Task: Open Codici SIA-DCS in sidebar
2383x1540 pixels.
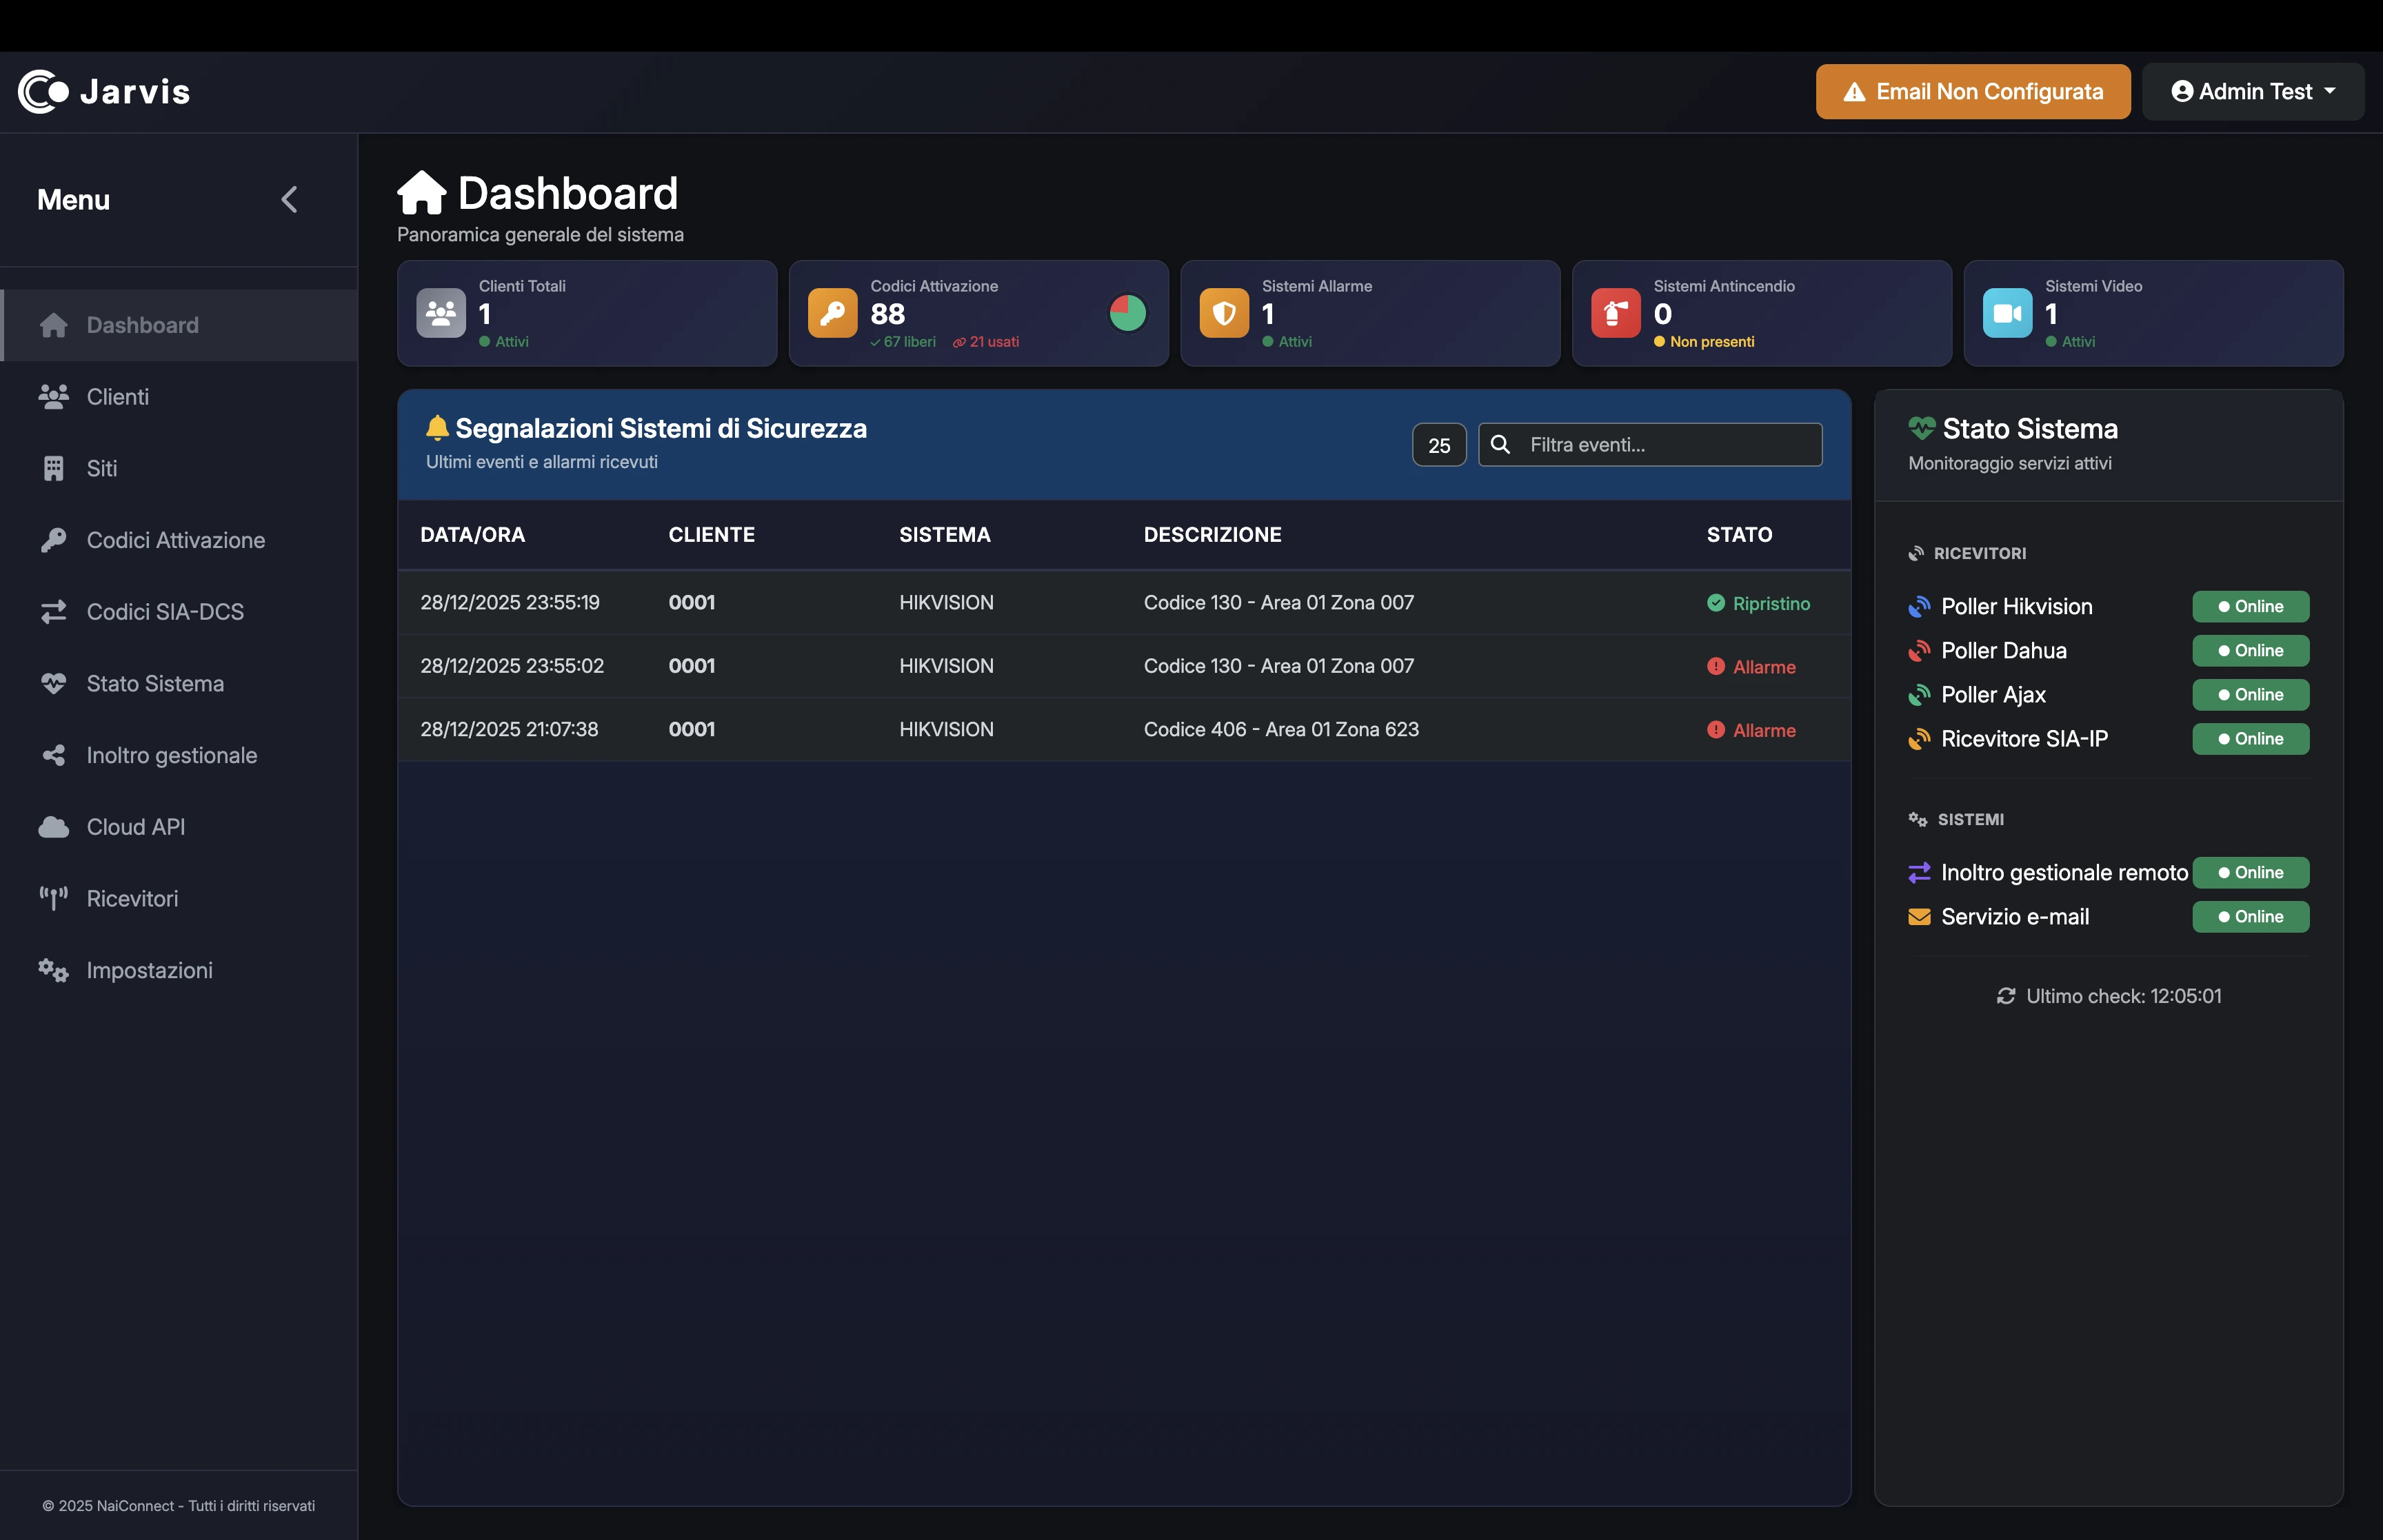Action: (x=165, y=612)
